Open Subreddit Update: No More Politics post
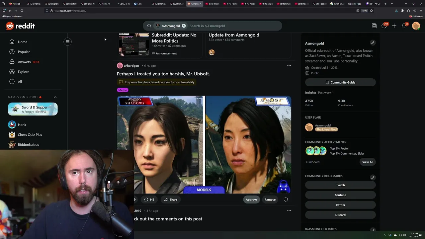 (174, 38)
